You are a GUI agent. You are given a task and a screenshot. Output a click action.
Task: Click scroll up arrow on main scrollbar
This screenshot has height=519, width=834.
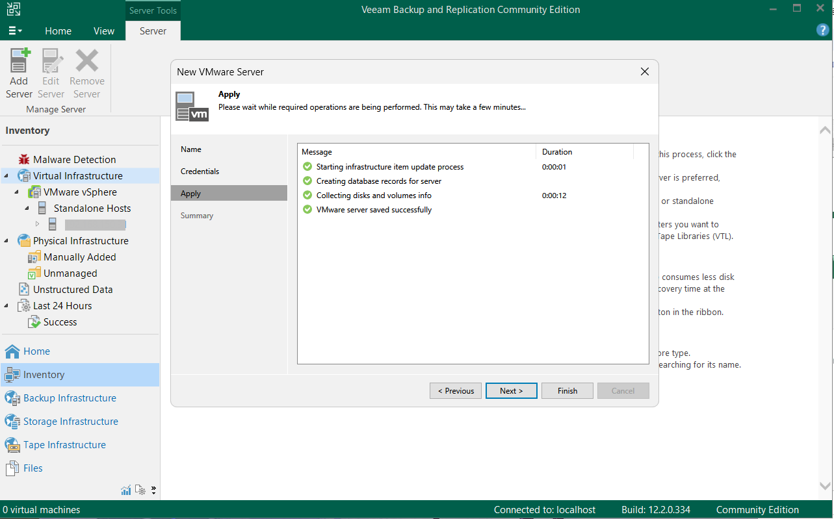(x=825, y=131)
